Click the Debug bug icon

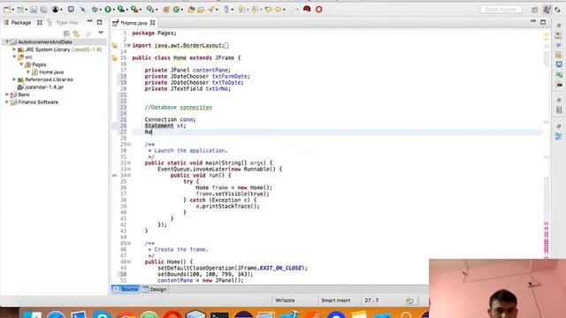[95, 10]
